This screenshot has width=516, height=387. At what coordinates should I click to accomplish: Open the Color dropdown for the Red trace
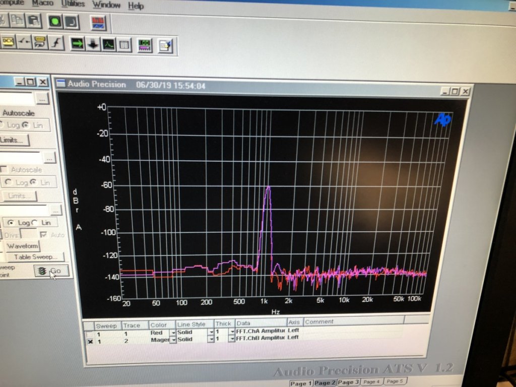(x=173, y=333)
